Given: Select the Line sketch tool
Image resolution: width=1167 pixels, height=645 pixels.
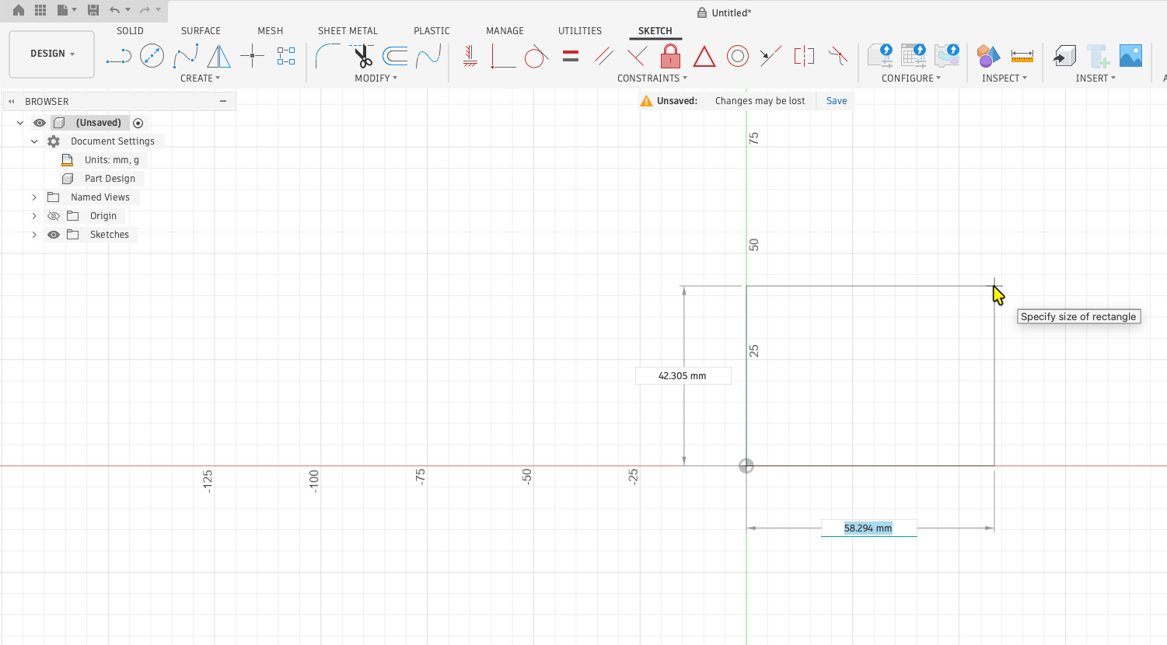Looking at the screenshot, I should tap(118, 56).
